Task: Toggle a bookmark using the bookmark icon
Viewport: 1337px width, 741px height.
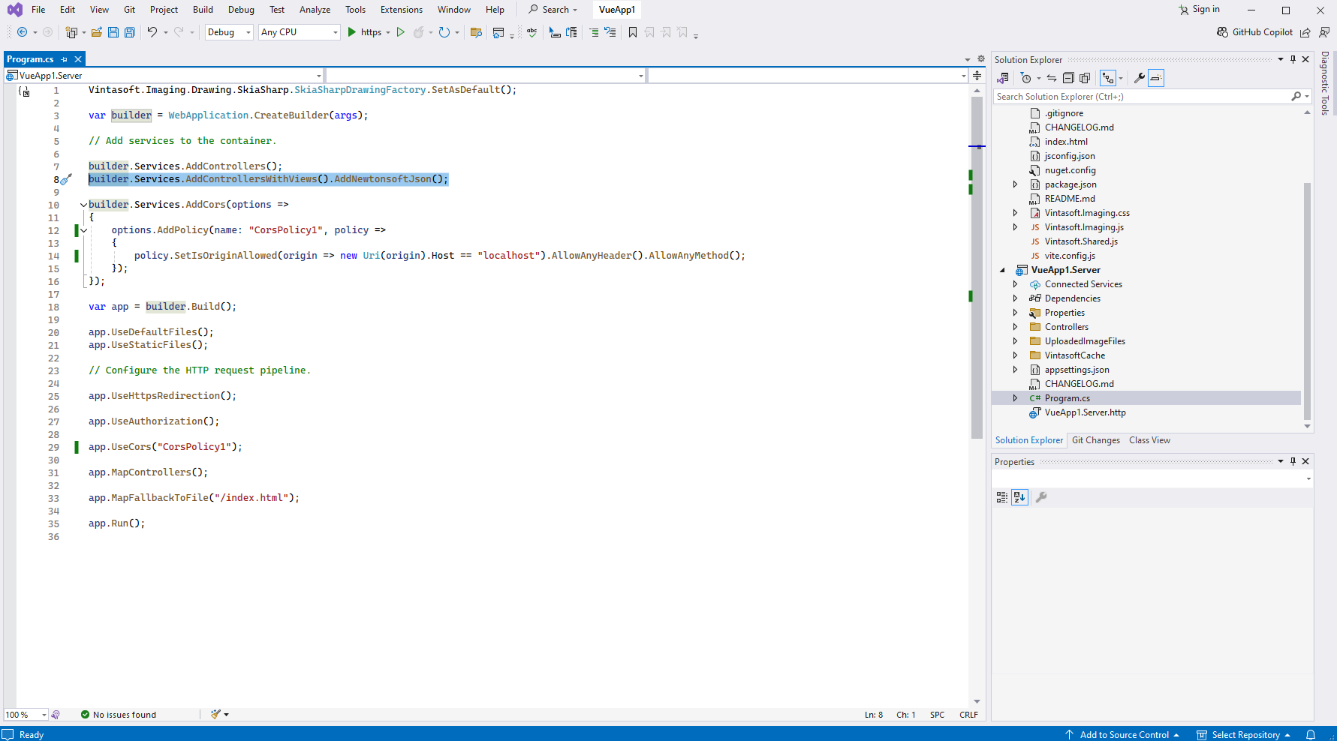Action: coord(633,32)
